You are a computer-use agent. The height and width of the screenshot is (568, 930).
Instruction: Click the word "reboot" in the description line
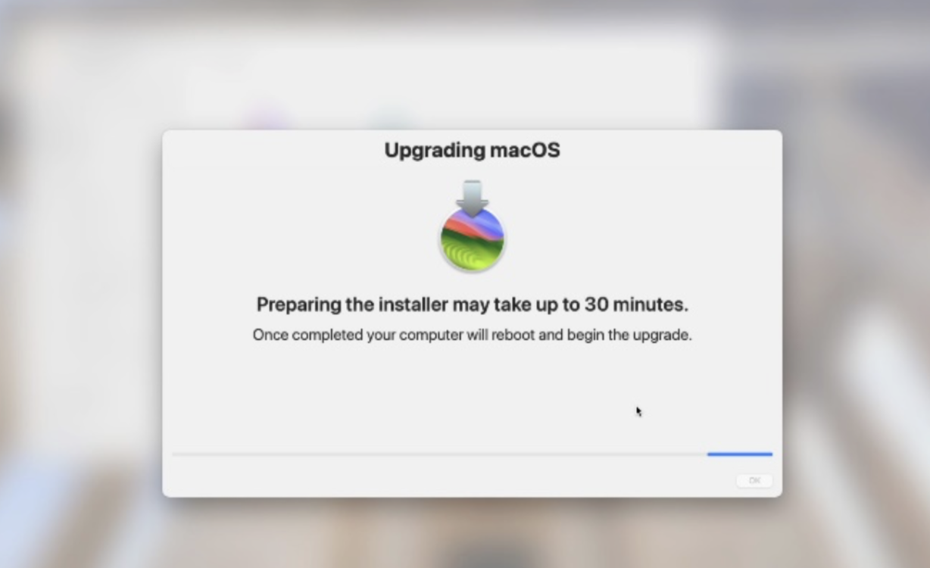tap(513, 335)
